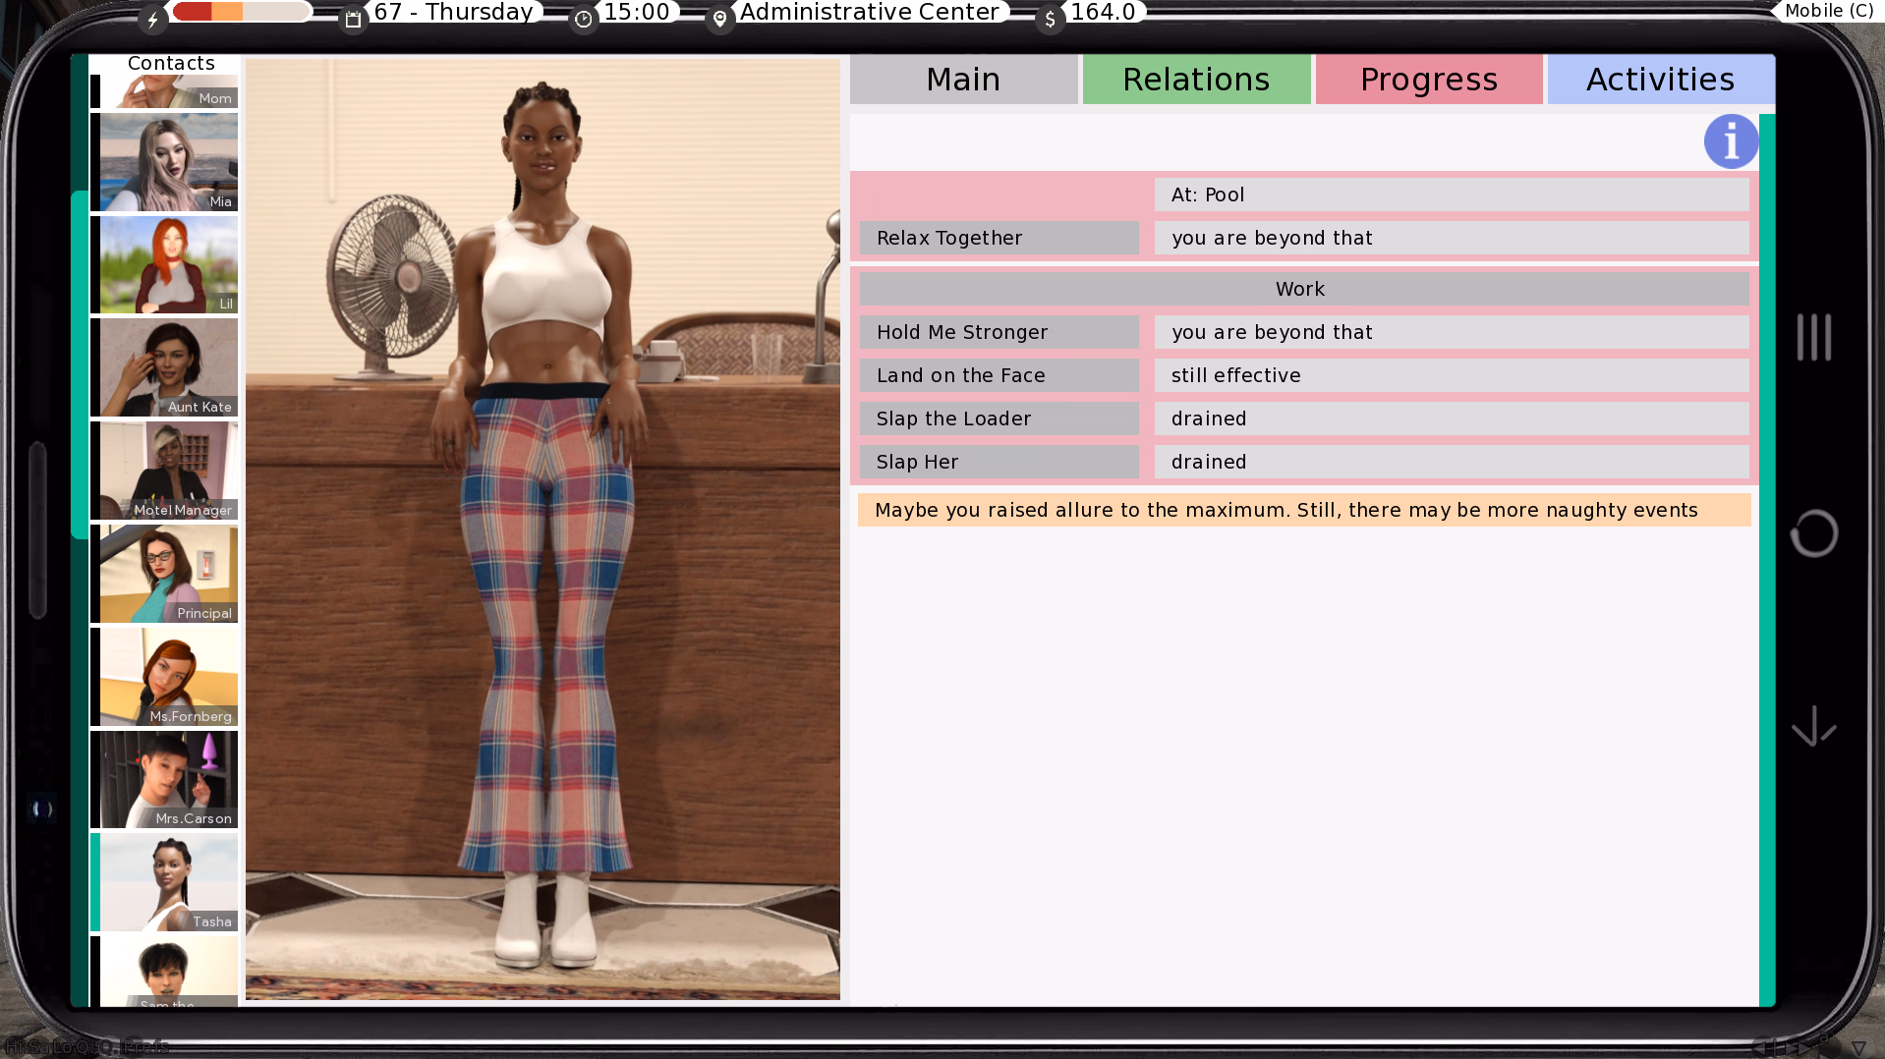Switch to the Relations tab

[1196, 80]
